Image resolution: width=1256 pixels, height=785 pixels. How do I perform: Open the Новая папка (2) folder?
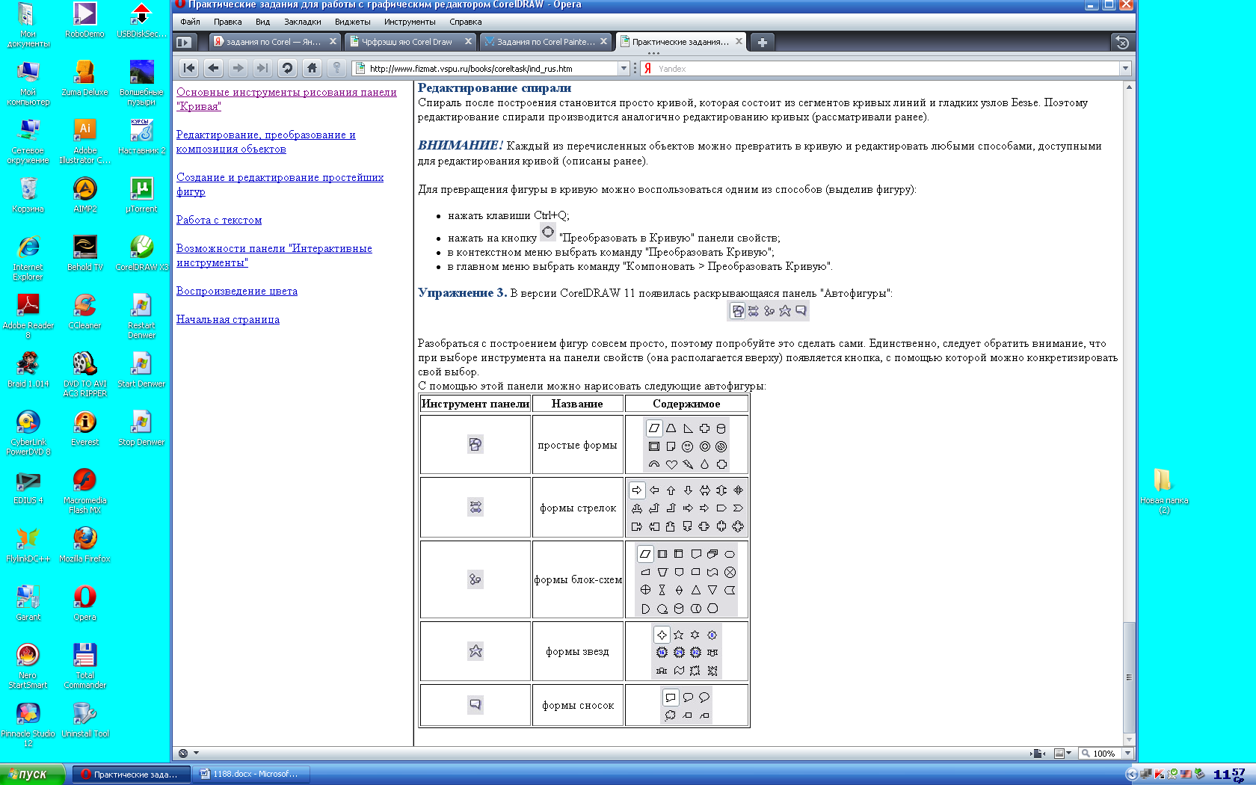pos(1164,490)
